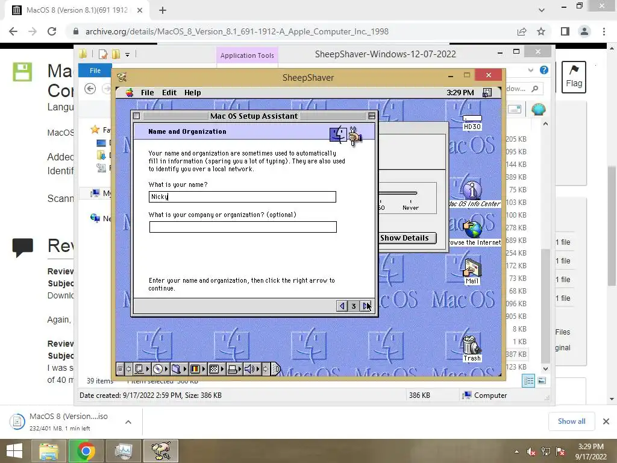Open the Mac OS File menu
The width and height of the screenshot is (617, 463).
point(147,92)
